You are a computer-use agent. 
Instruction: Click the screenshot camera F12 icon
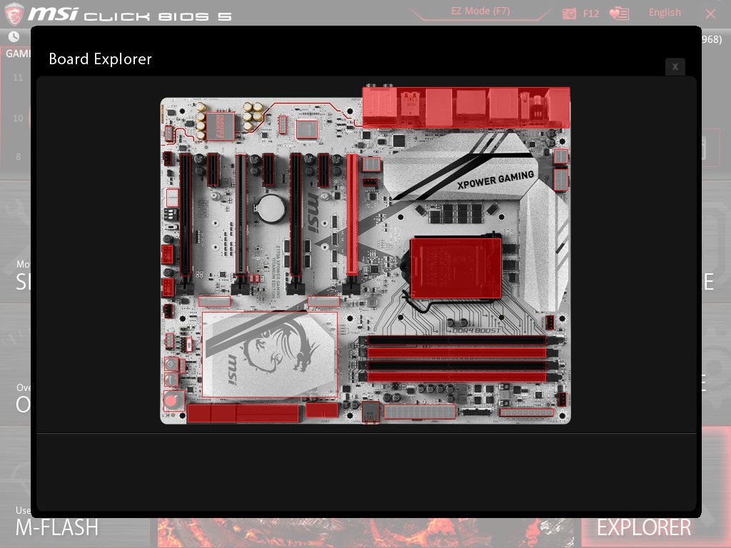[x=569, y=14]
